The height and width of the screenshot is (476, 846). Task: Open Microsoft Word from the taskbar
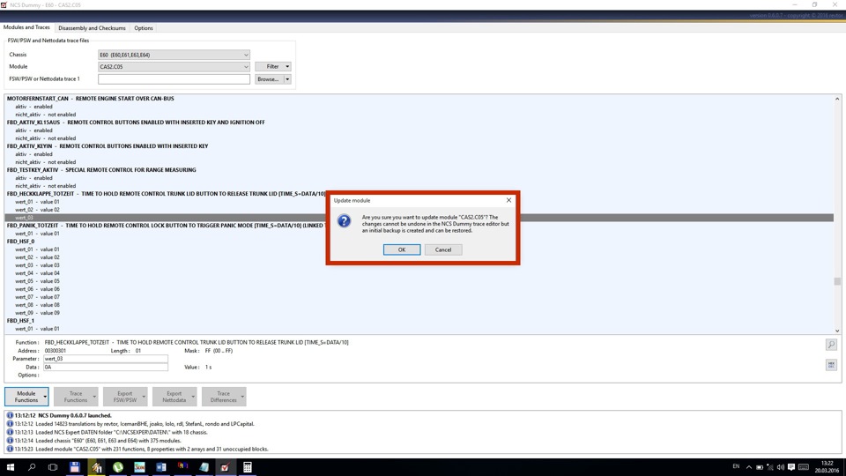160,467
